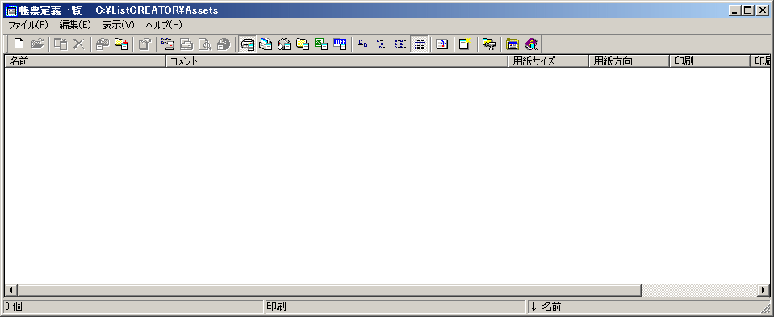The width and height of the screenshot is (774, 317).
Task: Open the ファイル(F) menu
Action: pos(28,25)
